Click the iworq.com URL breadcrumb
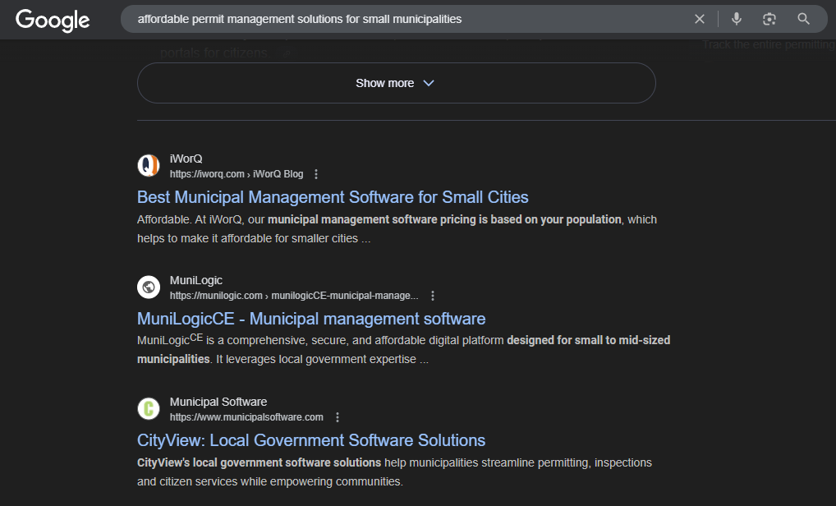The height and width of the screenshot is (506, 836). (236, 174)
